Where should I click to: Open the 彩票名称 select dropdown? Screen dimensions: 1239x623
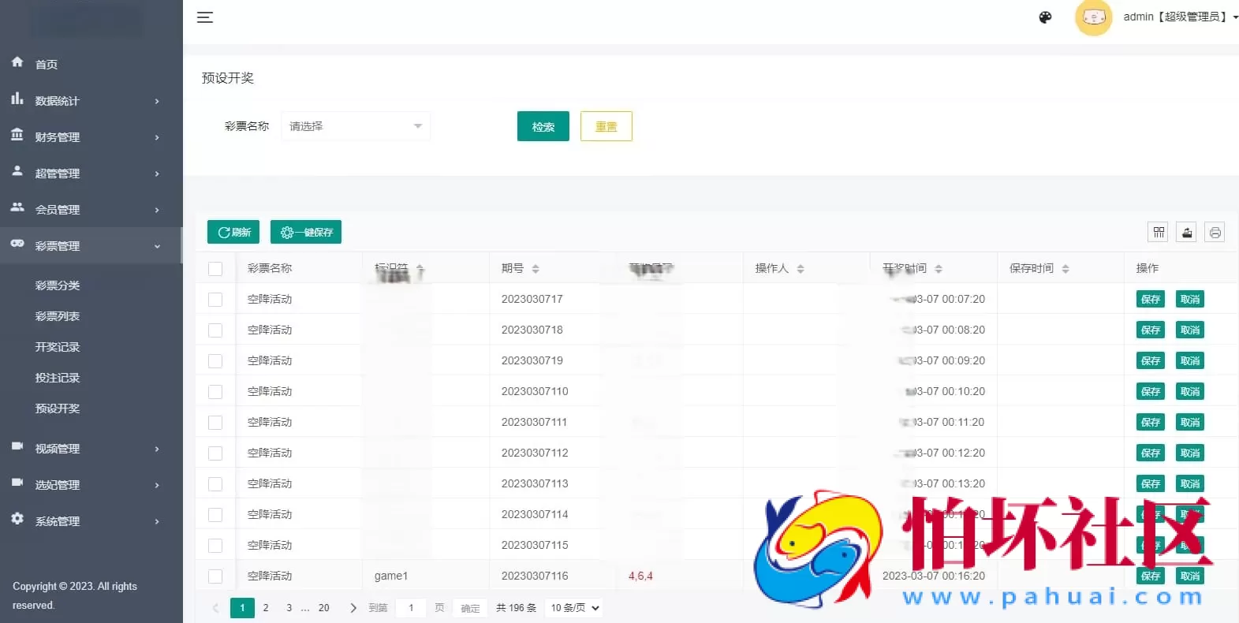[x=356, y=126]
